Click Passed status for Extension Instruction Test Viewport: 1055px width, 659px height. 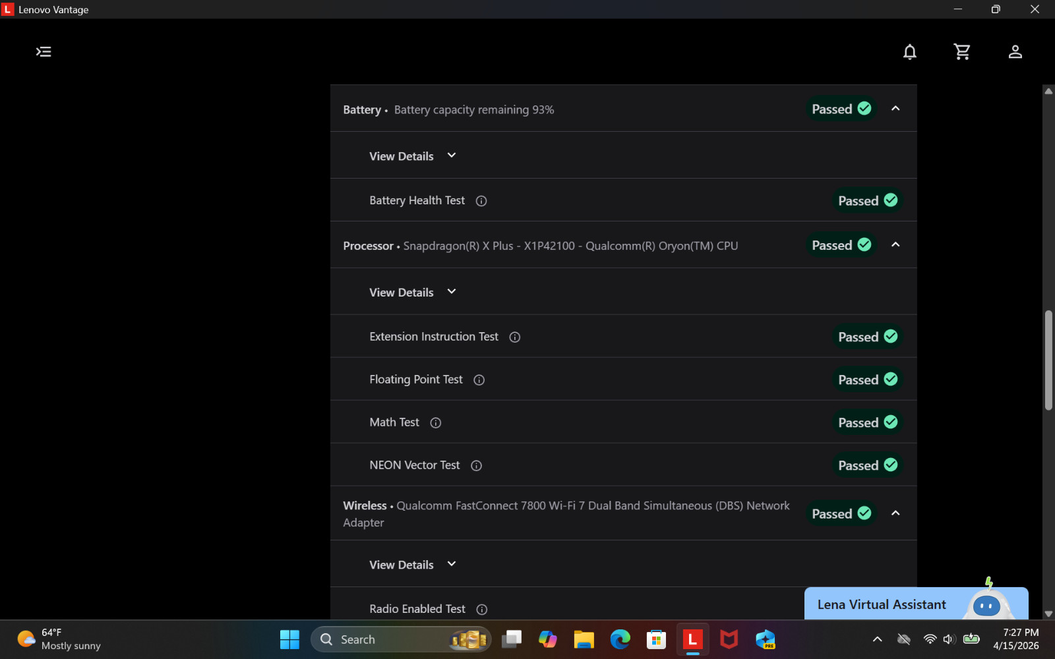tap(868, 337)
